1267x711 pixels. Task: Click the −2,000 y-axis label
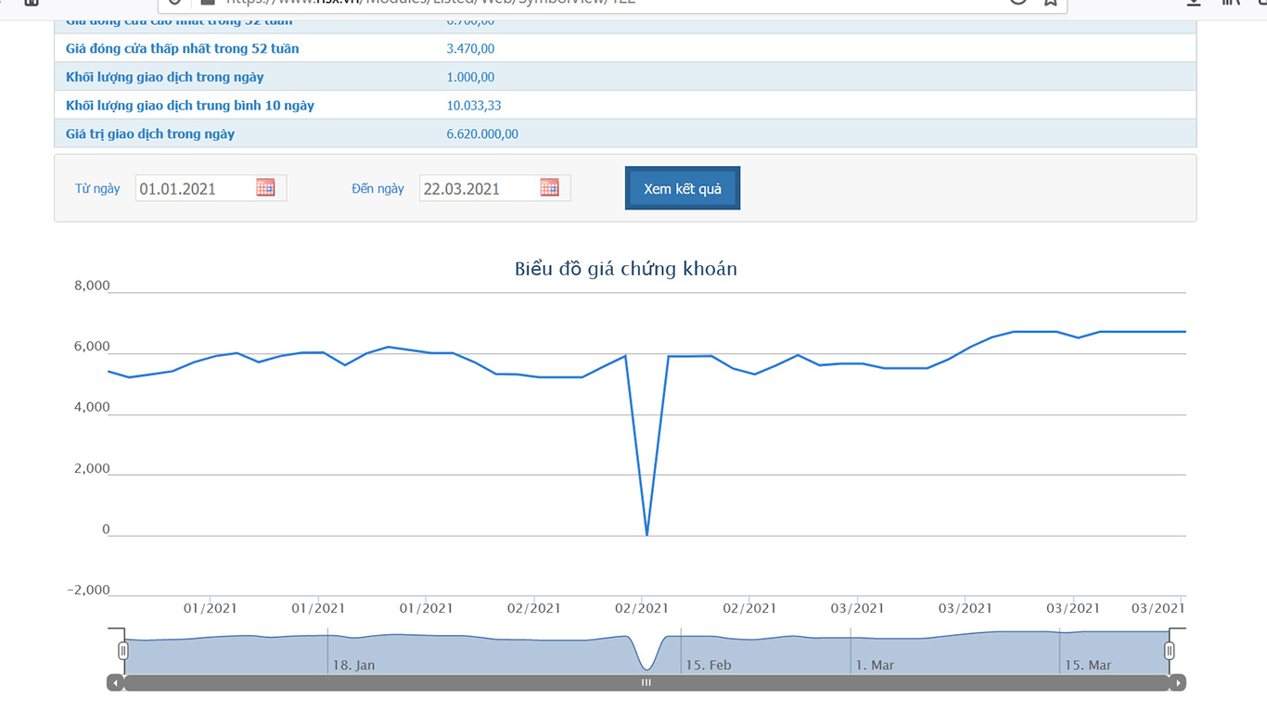(x=88, y=590)
